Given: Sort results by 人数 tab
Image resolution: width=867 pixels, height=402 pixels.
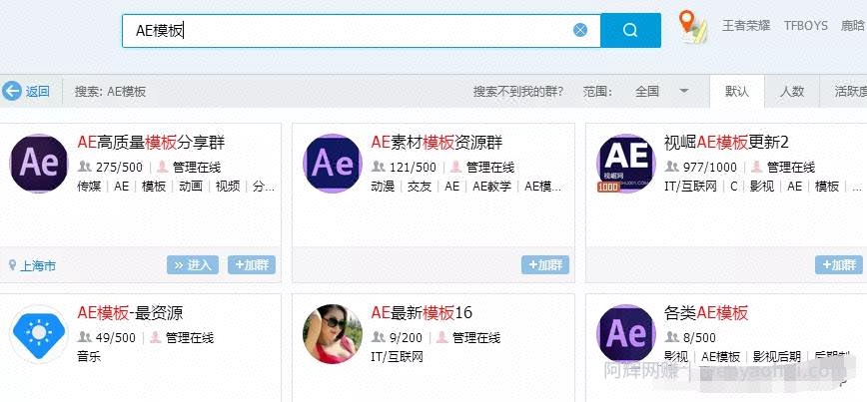Looking at the screenshot, I should (x=791, y=92).
